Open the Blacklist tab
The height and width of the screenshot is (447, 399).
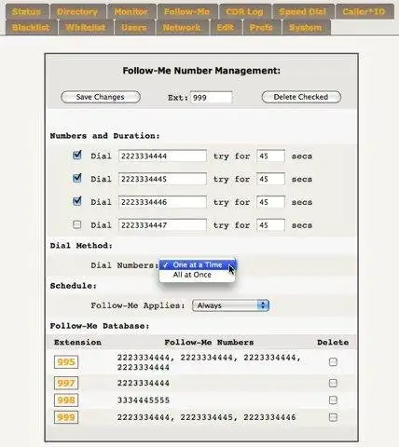[x=31, y=28]
